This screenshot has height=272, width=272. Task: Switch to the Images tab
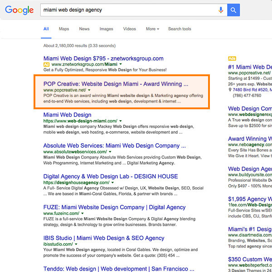106,29
